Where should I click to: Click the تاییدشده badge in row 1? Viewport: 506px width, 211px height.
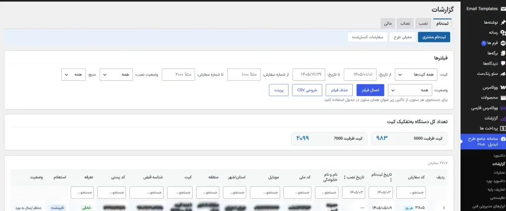(x=57, y=208)
